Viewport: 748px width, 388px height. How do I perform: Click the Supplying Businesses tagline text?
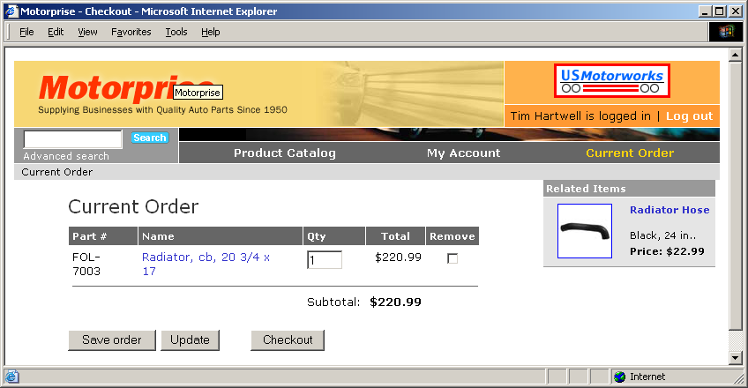point(162,109)
